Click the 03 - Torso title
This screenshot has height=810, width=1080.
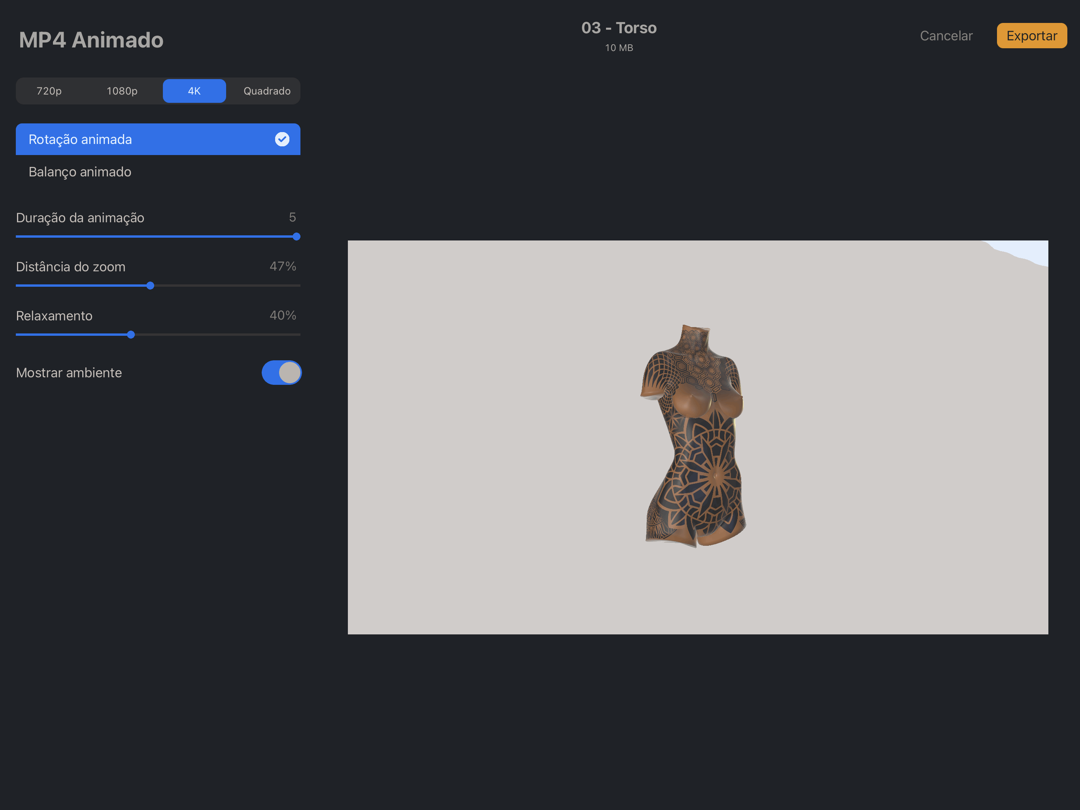click(619, 28)
